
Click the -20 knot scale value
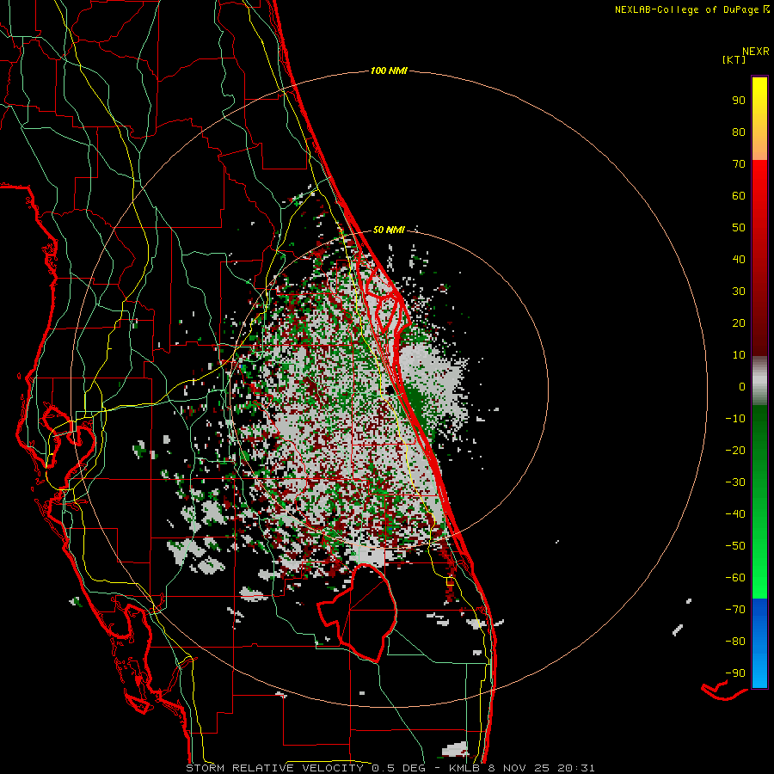point(735,451)
